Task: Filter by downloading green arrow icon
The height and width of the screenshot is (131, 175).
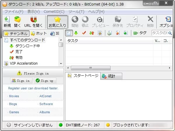Action: pos(76,33)
